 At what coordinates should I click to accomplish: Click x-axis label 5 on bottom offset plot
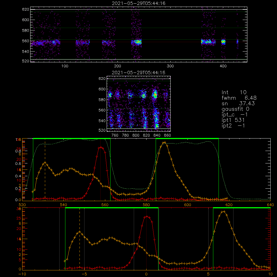click(209, 274)
